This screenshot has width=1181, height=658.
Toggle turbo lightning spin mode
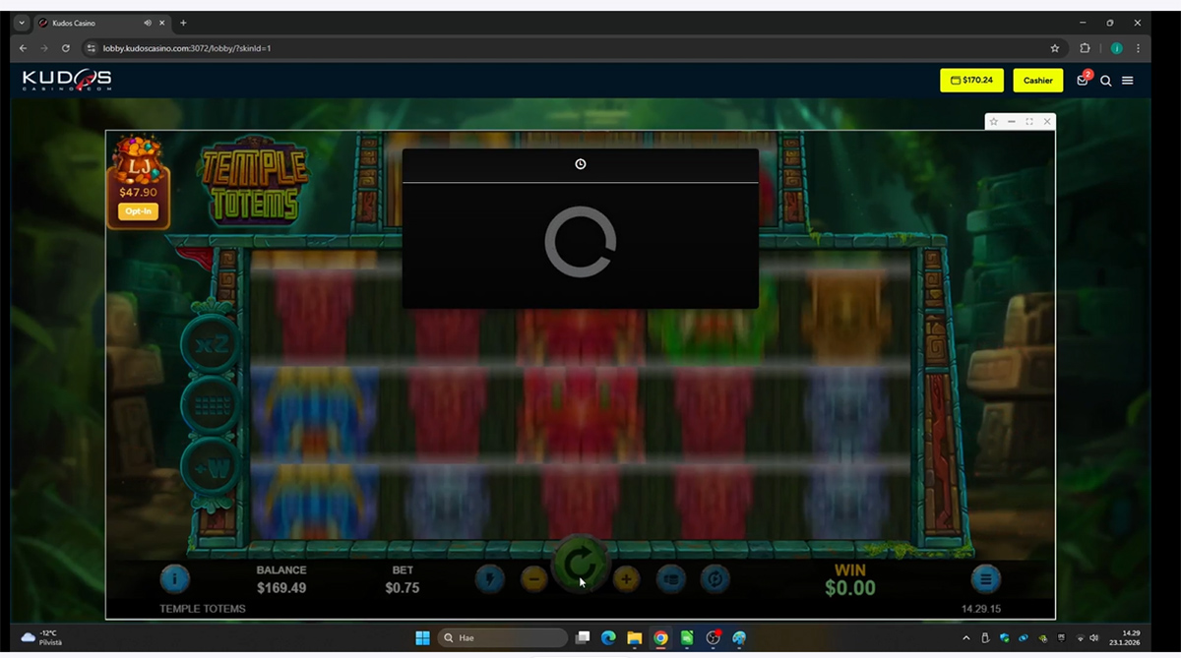(489, 579)
